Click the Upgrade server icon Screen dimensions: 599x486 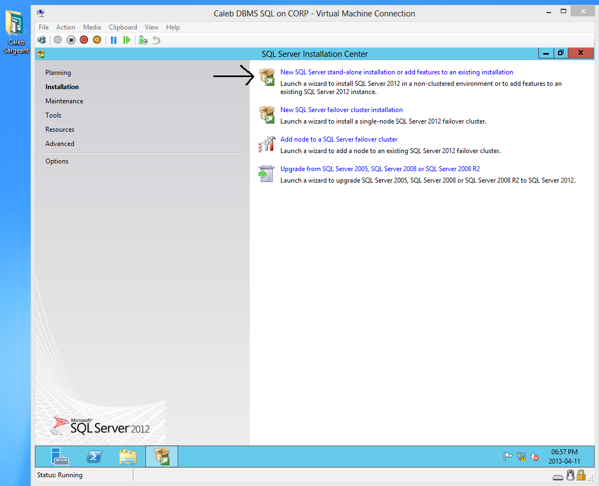[x=267, y=174]
